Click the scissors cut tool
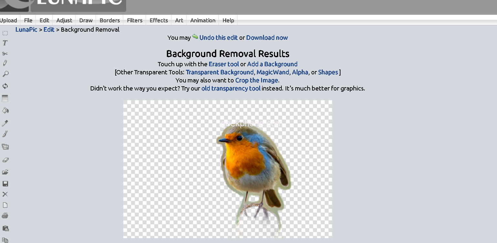The image size is (497, 243). pos(5,54)
